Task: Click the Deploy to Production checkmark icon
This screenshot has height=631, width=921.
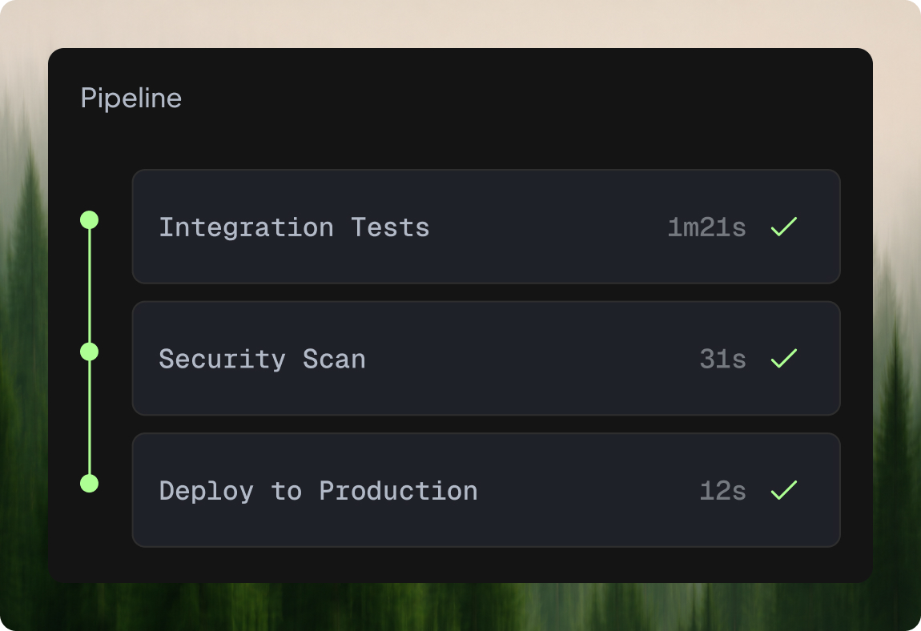Action: click(783, 490)
